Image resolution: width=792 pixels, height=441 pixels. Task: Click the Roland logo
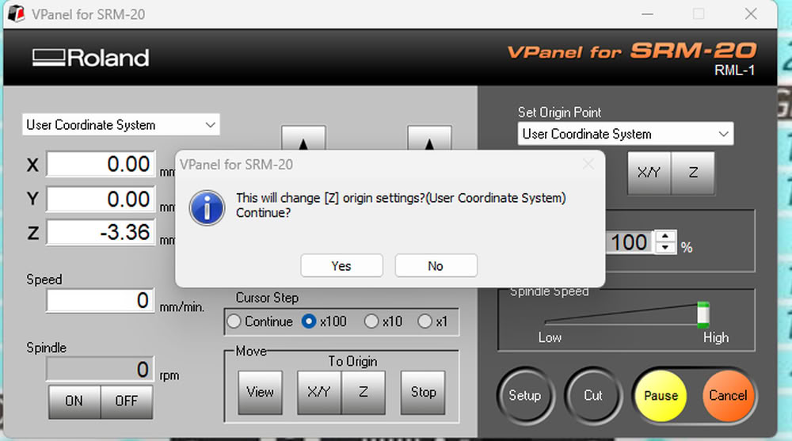click(x=91, y=58)
